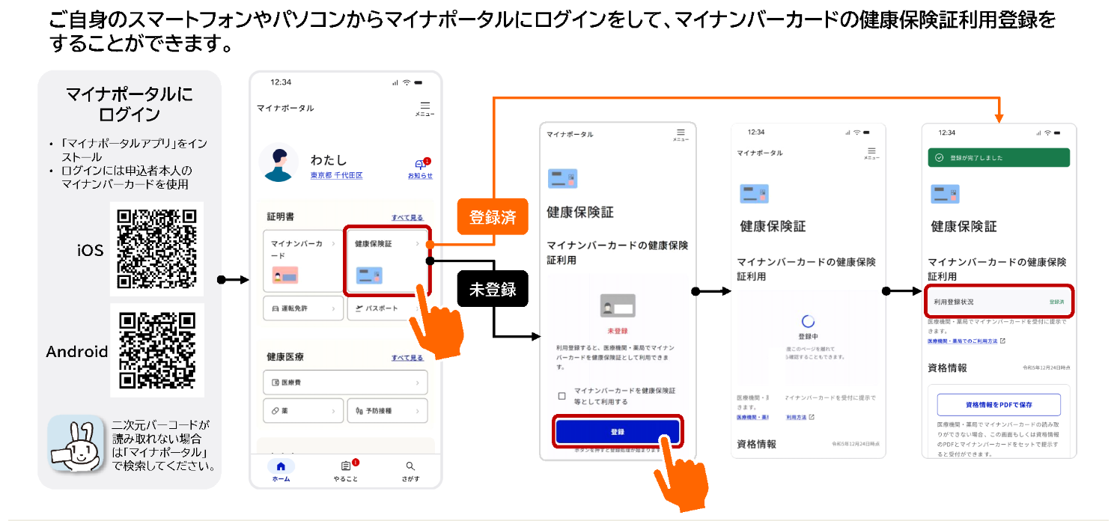Click the Android QR code
Screen dimensions: 1117x521
point(157,350)
